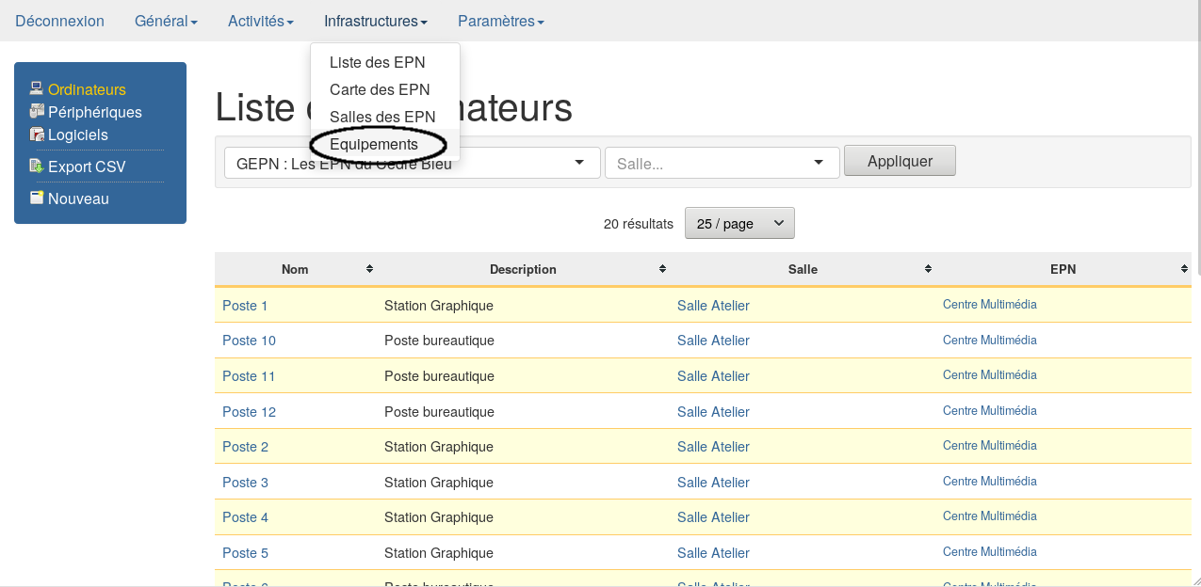Open the Activités menu
The height and width of the screenshot is (587, 1201).
tap(261, 21)
